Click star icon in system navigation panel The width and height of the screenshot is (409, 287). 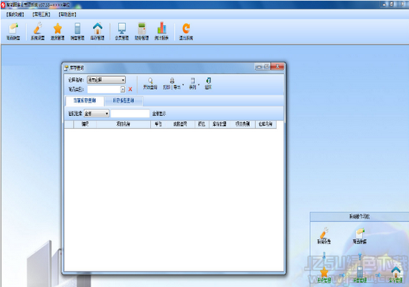point(324,272)
